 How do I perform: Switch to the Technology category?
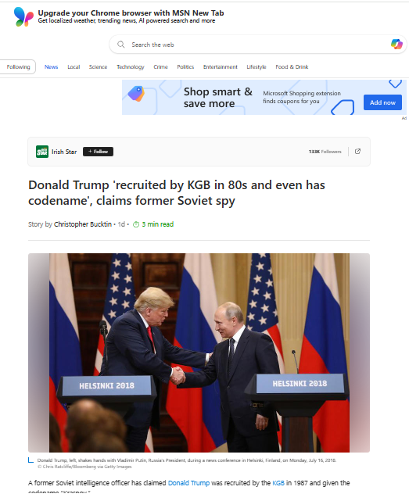pyautogui.click(x=130, y=66)
